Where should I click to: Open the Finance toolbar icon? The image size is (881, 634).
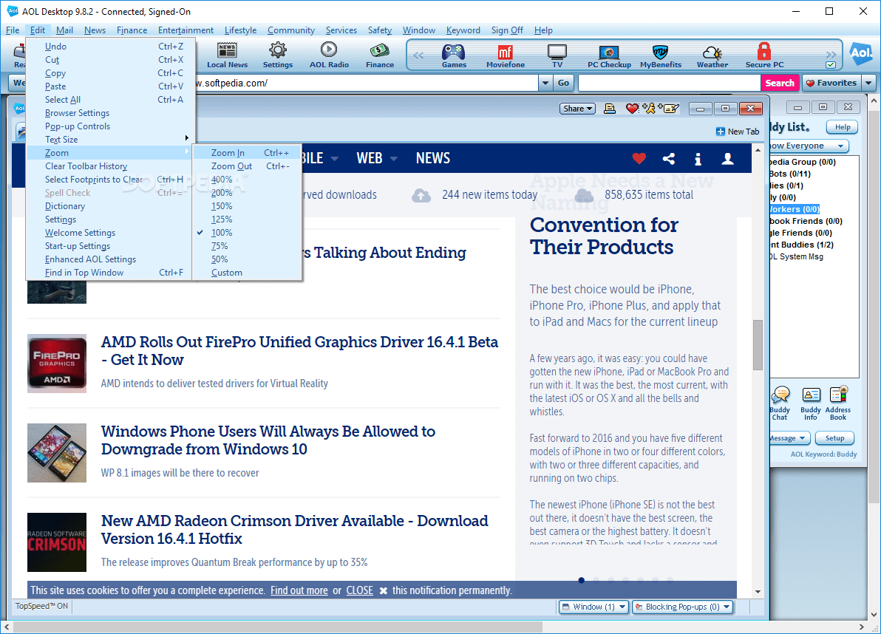(x=380, y=55)
